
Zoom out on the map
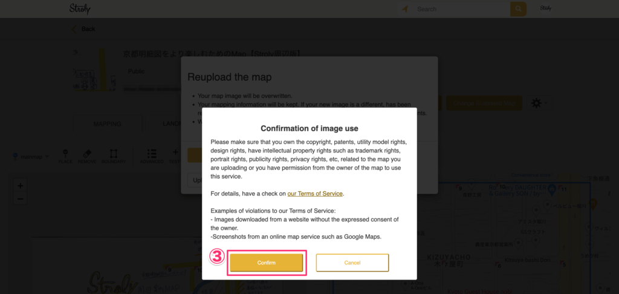21,198
